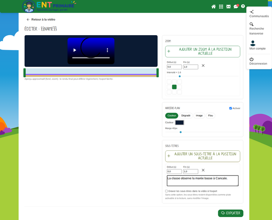Select the Image background tab
The width and height of the screenshot is (272, 220).
199,115
